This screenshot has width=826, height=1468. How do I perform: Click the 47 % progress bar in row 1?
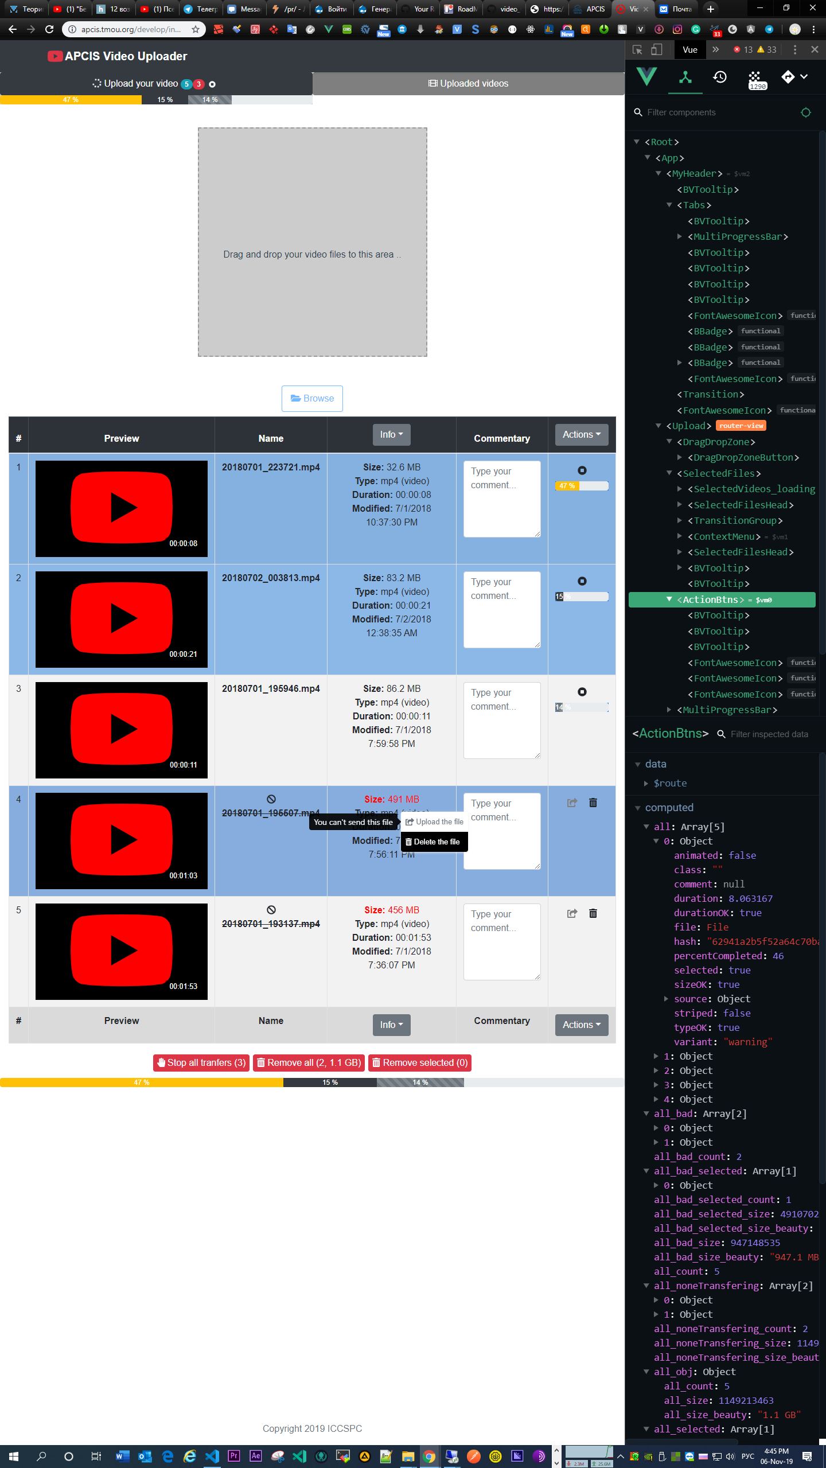(x=582, y=486)
